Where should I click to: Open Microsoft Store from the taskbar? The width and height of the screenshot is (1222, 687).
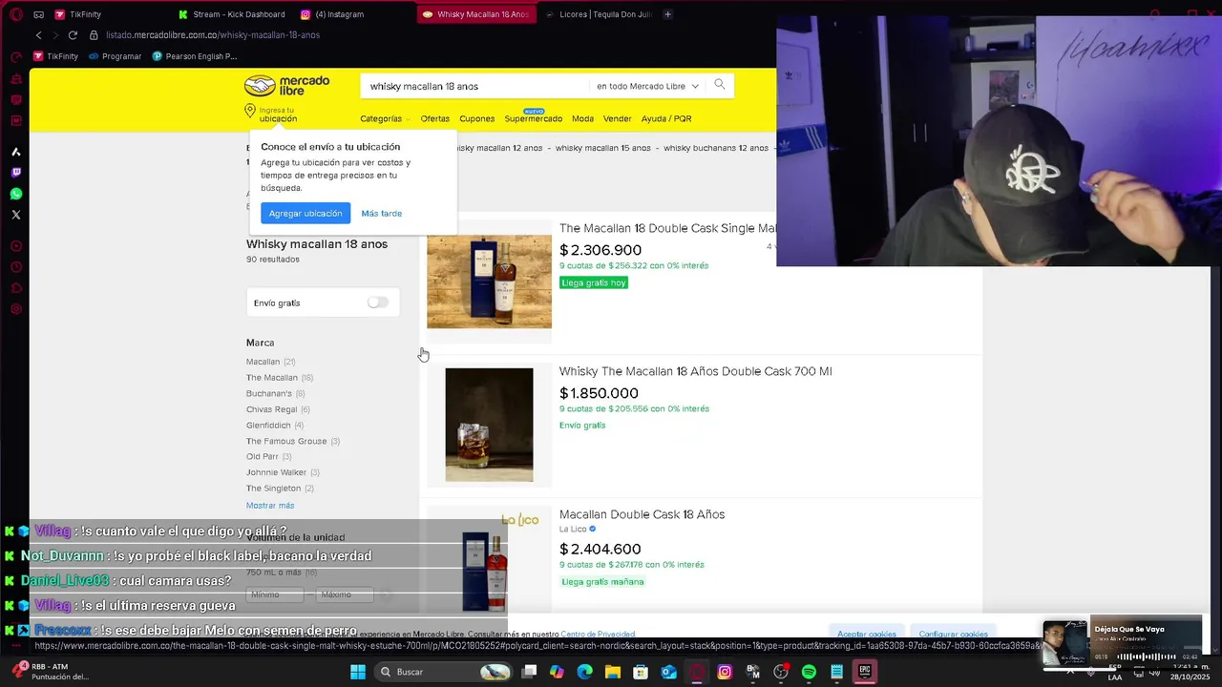coord(641,672)
